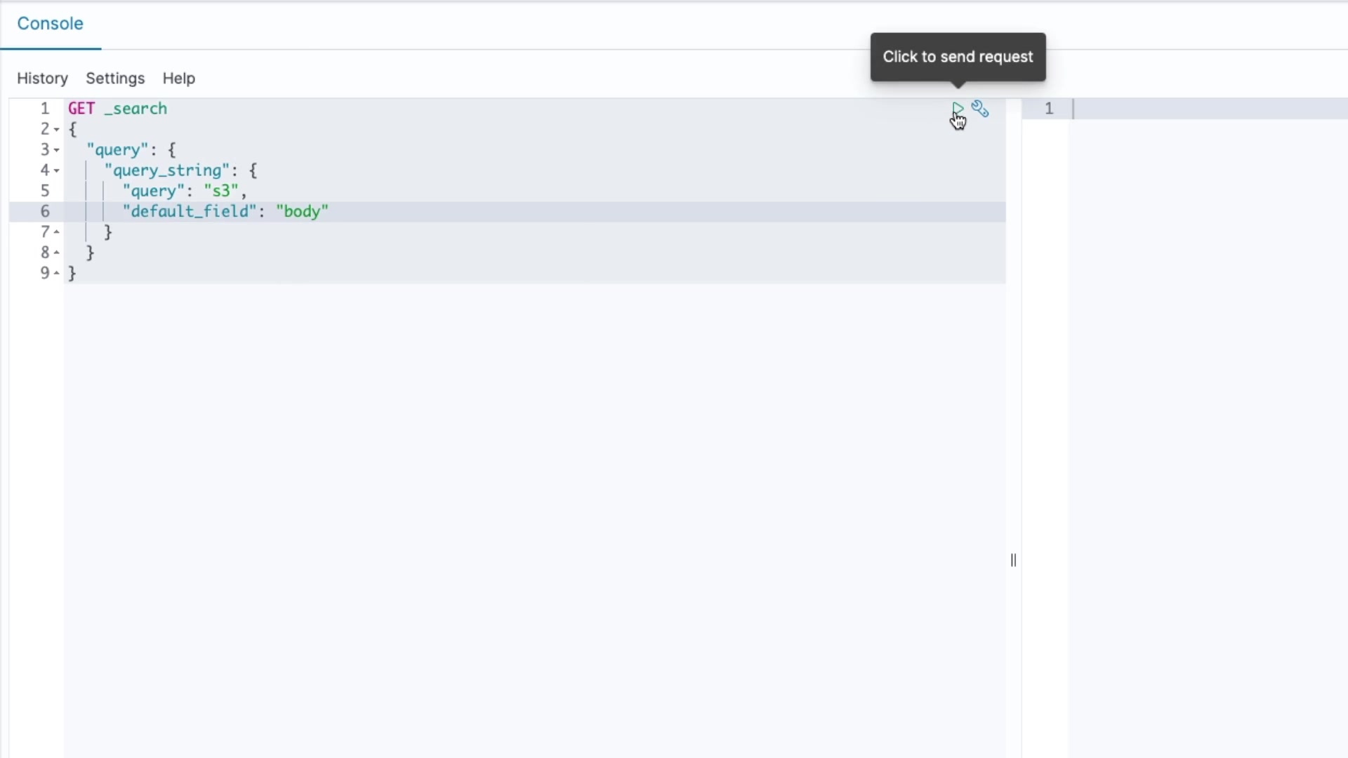The width and height of the screenshot is (1348, 758).
Task: Click the "query_string" key on line 4
Action: coord(167,171)
